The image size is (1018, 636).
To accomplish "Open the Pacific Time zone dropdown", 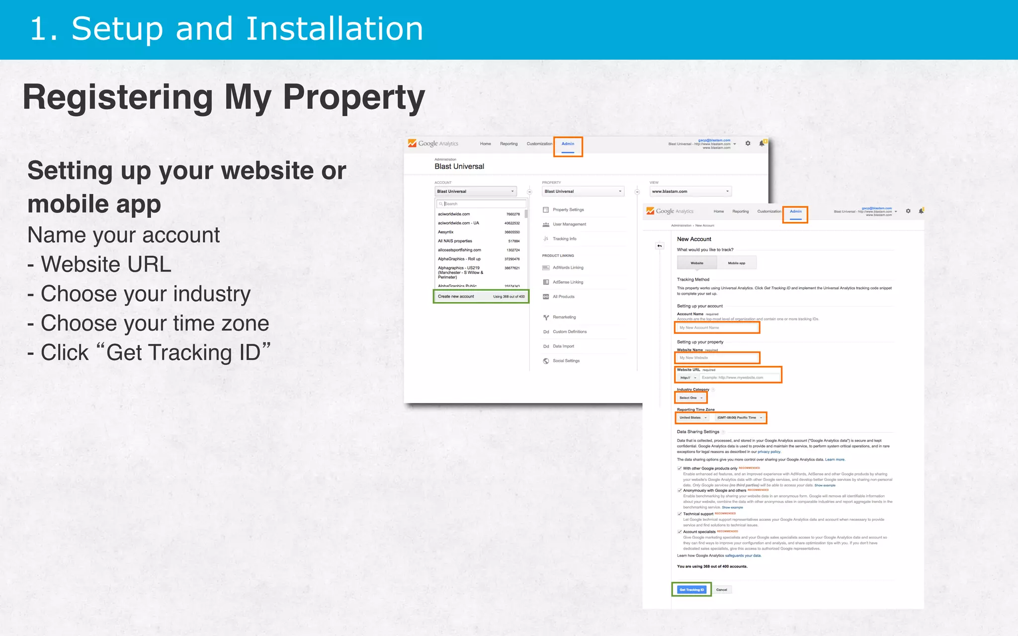I will [740, 418].
